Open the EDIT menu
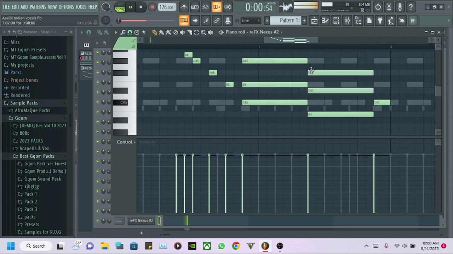This screenshot has width=453, height=254. (x=15, y=7)
